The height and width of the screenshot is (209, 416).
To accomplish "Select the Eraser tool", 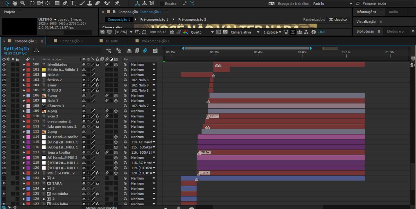I will click(x=97, y=3).
